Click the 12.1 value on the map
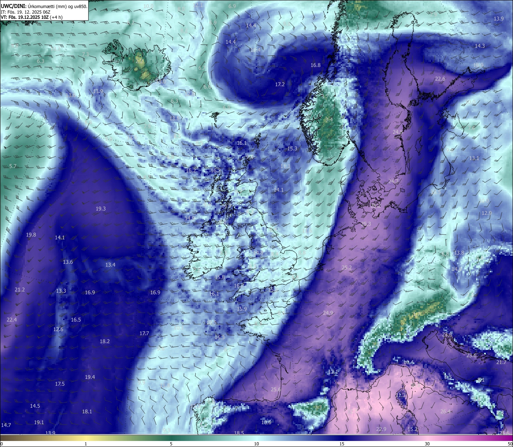Screen dimensions: 513x447 tap(333, 372)
